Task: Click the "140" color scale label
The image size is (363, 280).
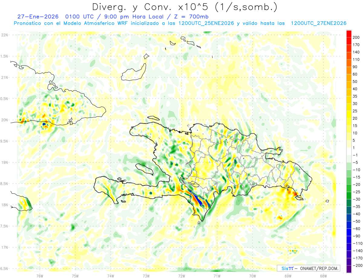Action: (356, 52)
